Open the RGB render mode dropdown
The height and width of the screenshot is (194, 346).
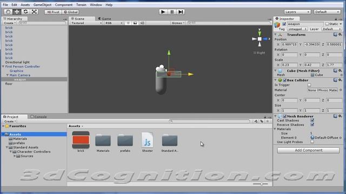(114, 23)
